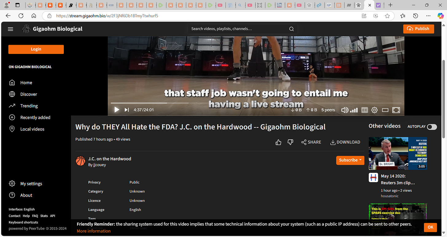Click the Publish button
Viewport: 447px width, 237px height.
point(418,29)
